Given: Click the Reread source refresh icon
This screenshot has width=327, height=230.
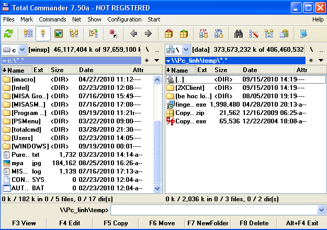Looking at the screenshot, I should [8, 33].
